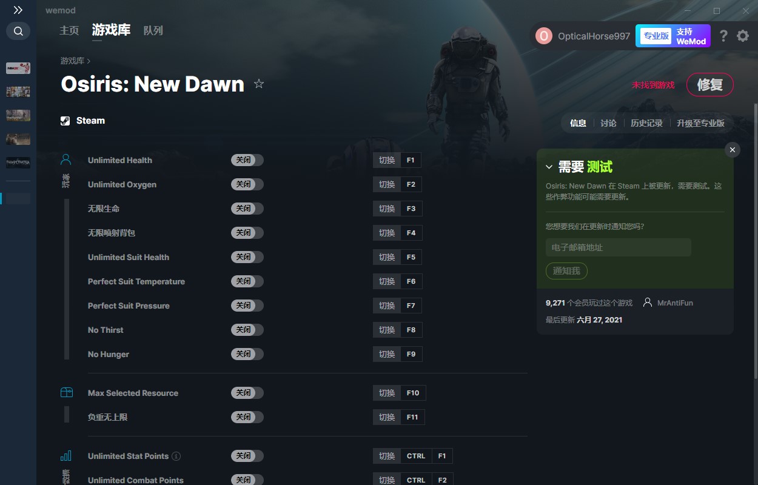Click OpticalHorse997 username

[x=594, y=36]
